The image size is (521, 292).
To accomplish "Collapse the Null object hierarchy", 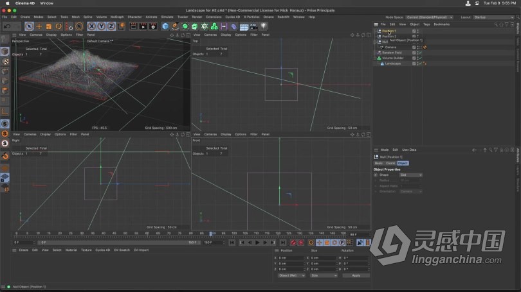I will click(x=376, y=42).
